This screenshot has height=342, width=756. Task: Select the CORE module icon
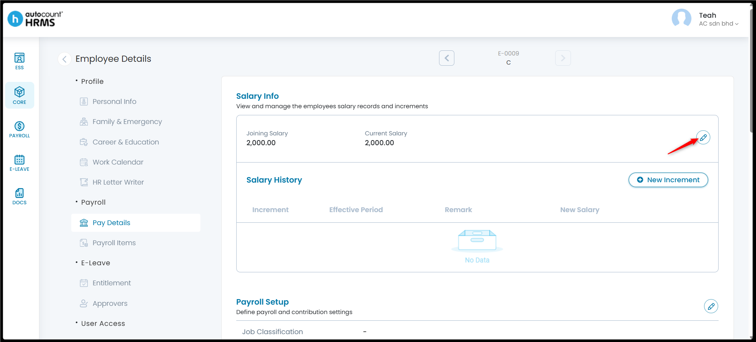tap(19, 95)
